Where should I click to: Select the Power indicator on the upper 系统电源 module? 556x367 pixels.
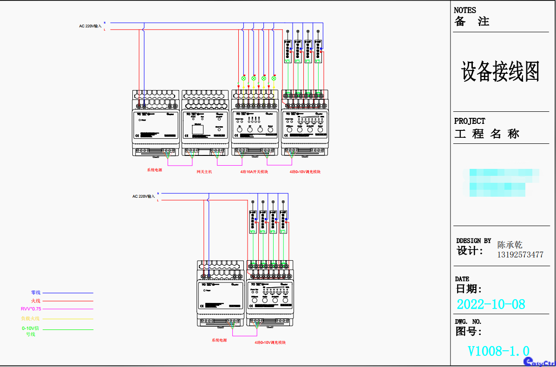coord(140,120)
